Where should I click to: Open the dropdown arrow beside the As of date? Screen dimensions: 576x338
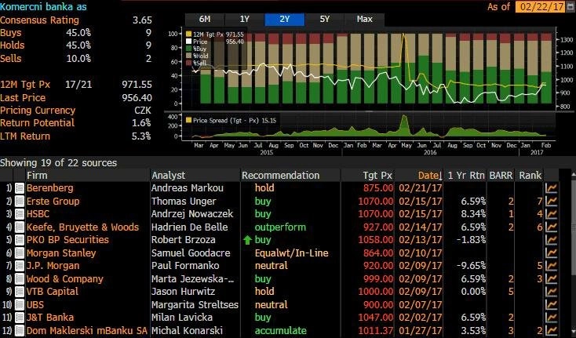click(x=572, y=6)
